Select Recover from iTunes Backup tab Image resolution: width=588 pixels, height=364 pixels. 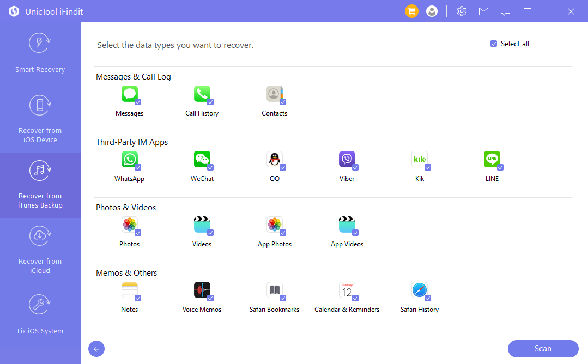[x=40, y=185]
